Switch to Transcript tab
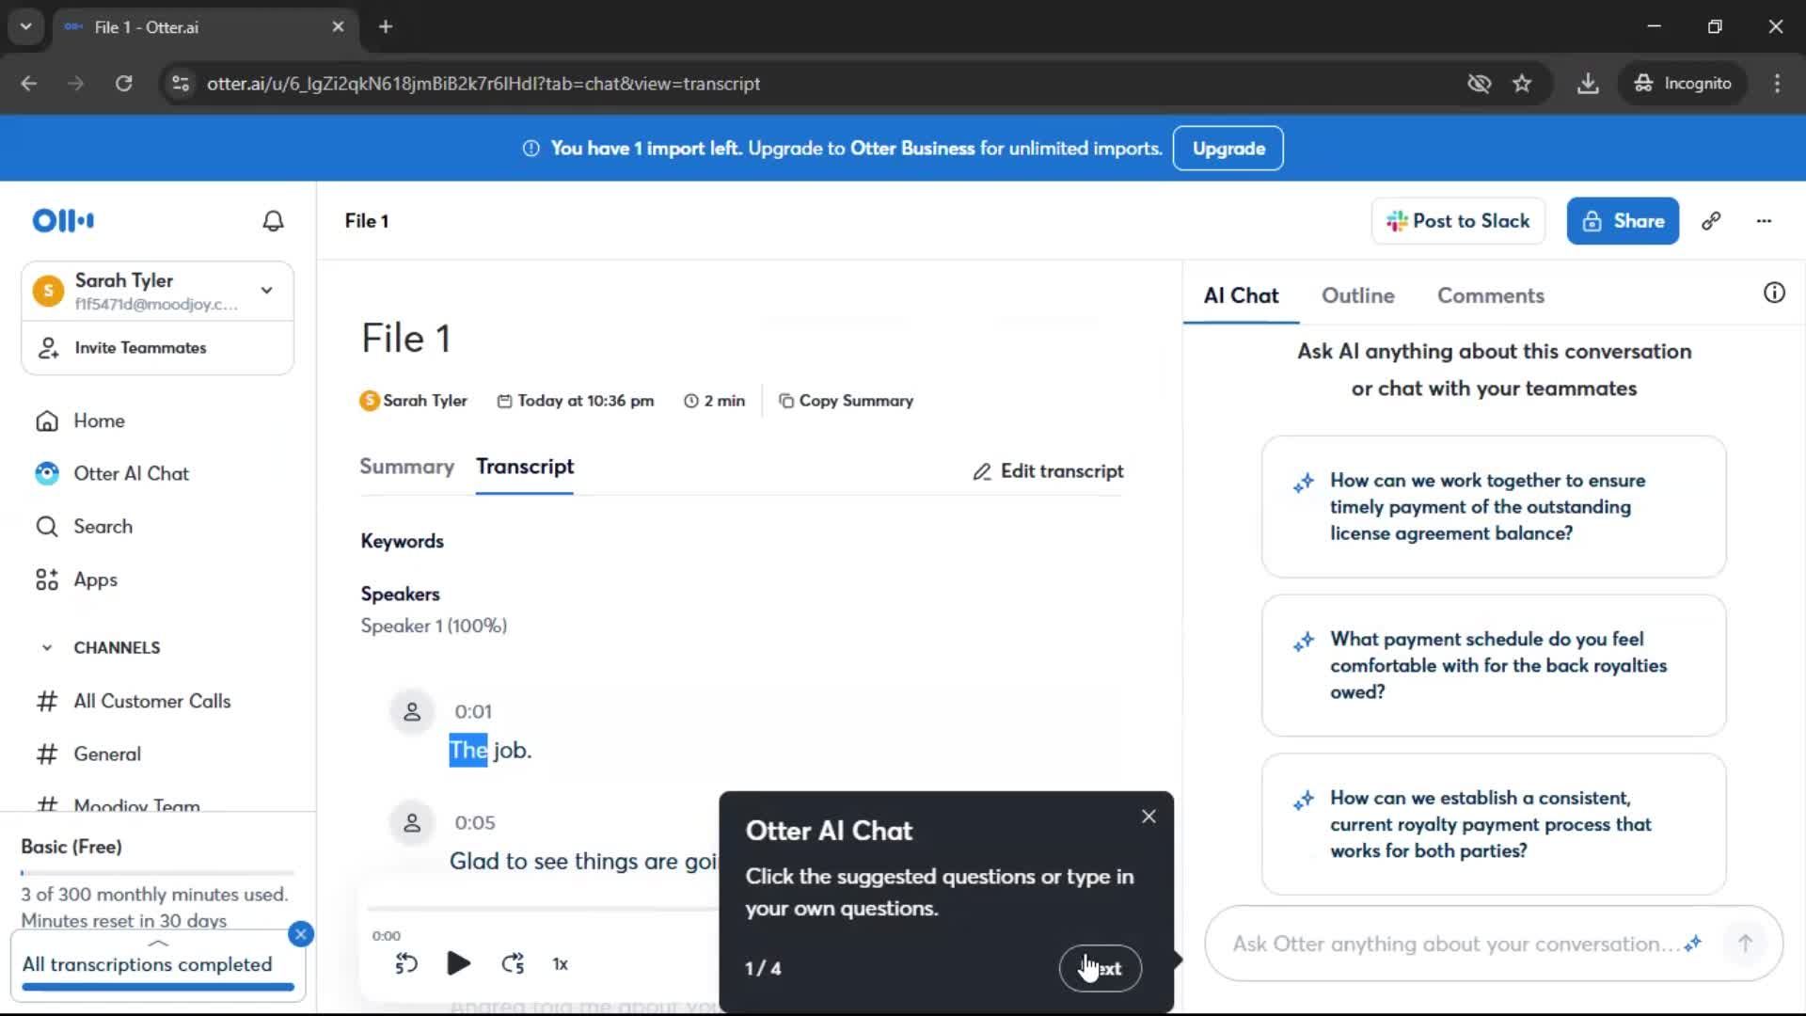 click(525, 467)
